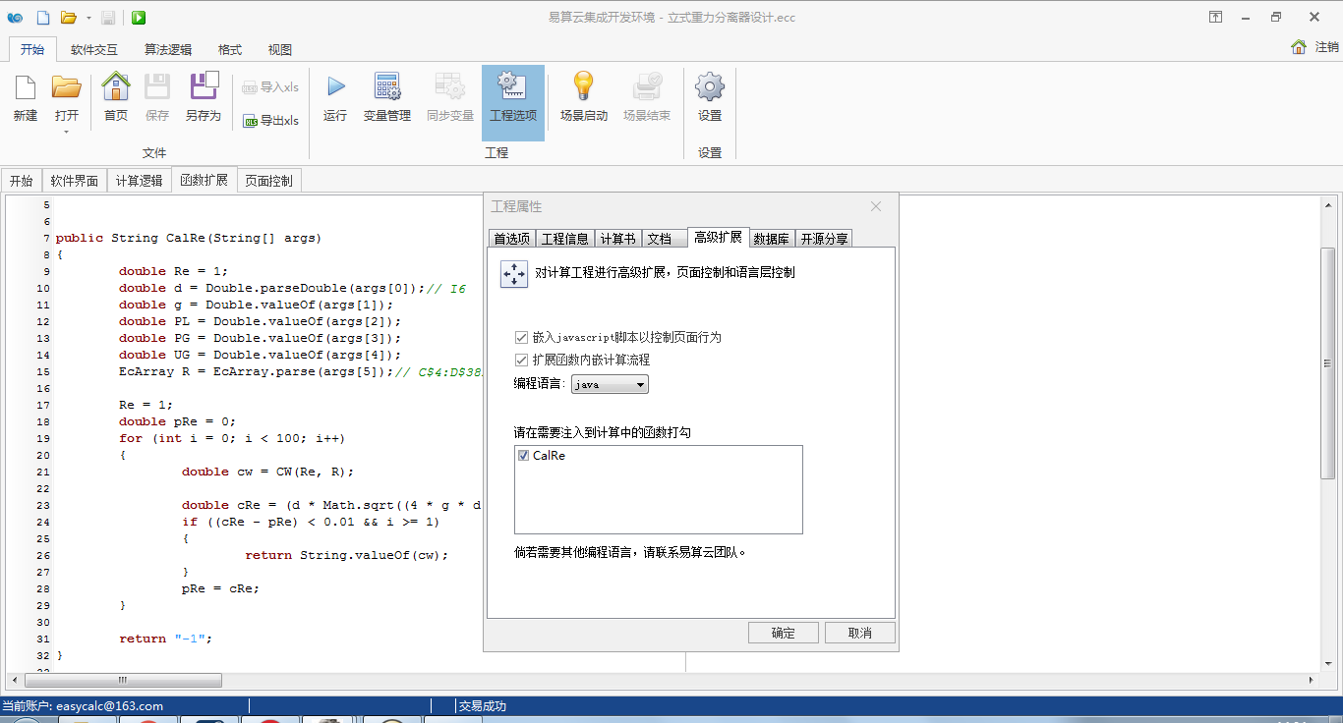The height and width of the screenshot is (723, 1343).
Task: Click the 取消 cancel button
Action: (x=859, y=633)
